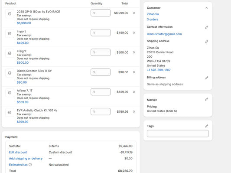231x173 pixels.
Task: Click into the Tags input field
Action: tap(178, 134)
